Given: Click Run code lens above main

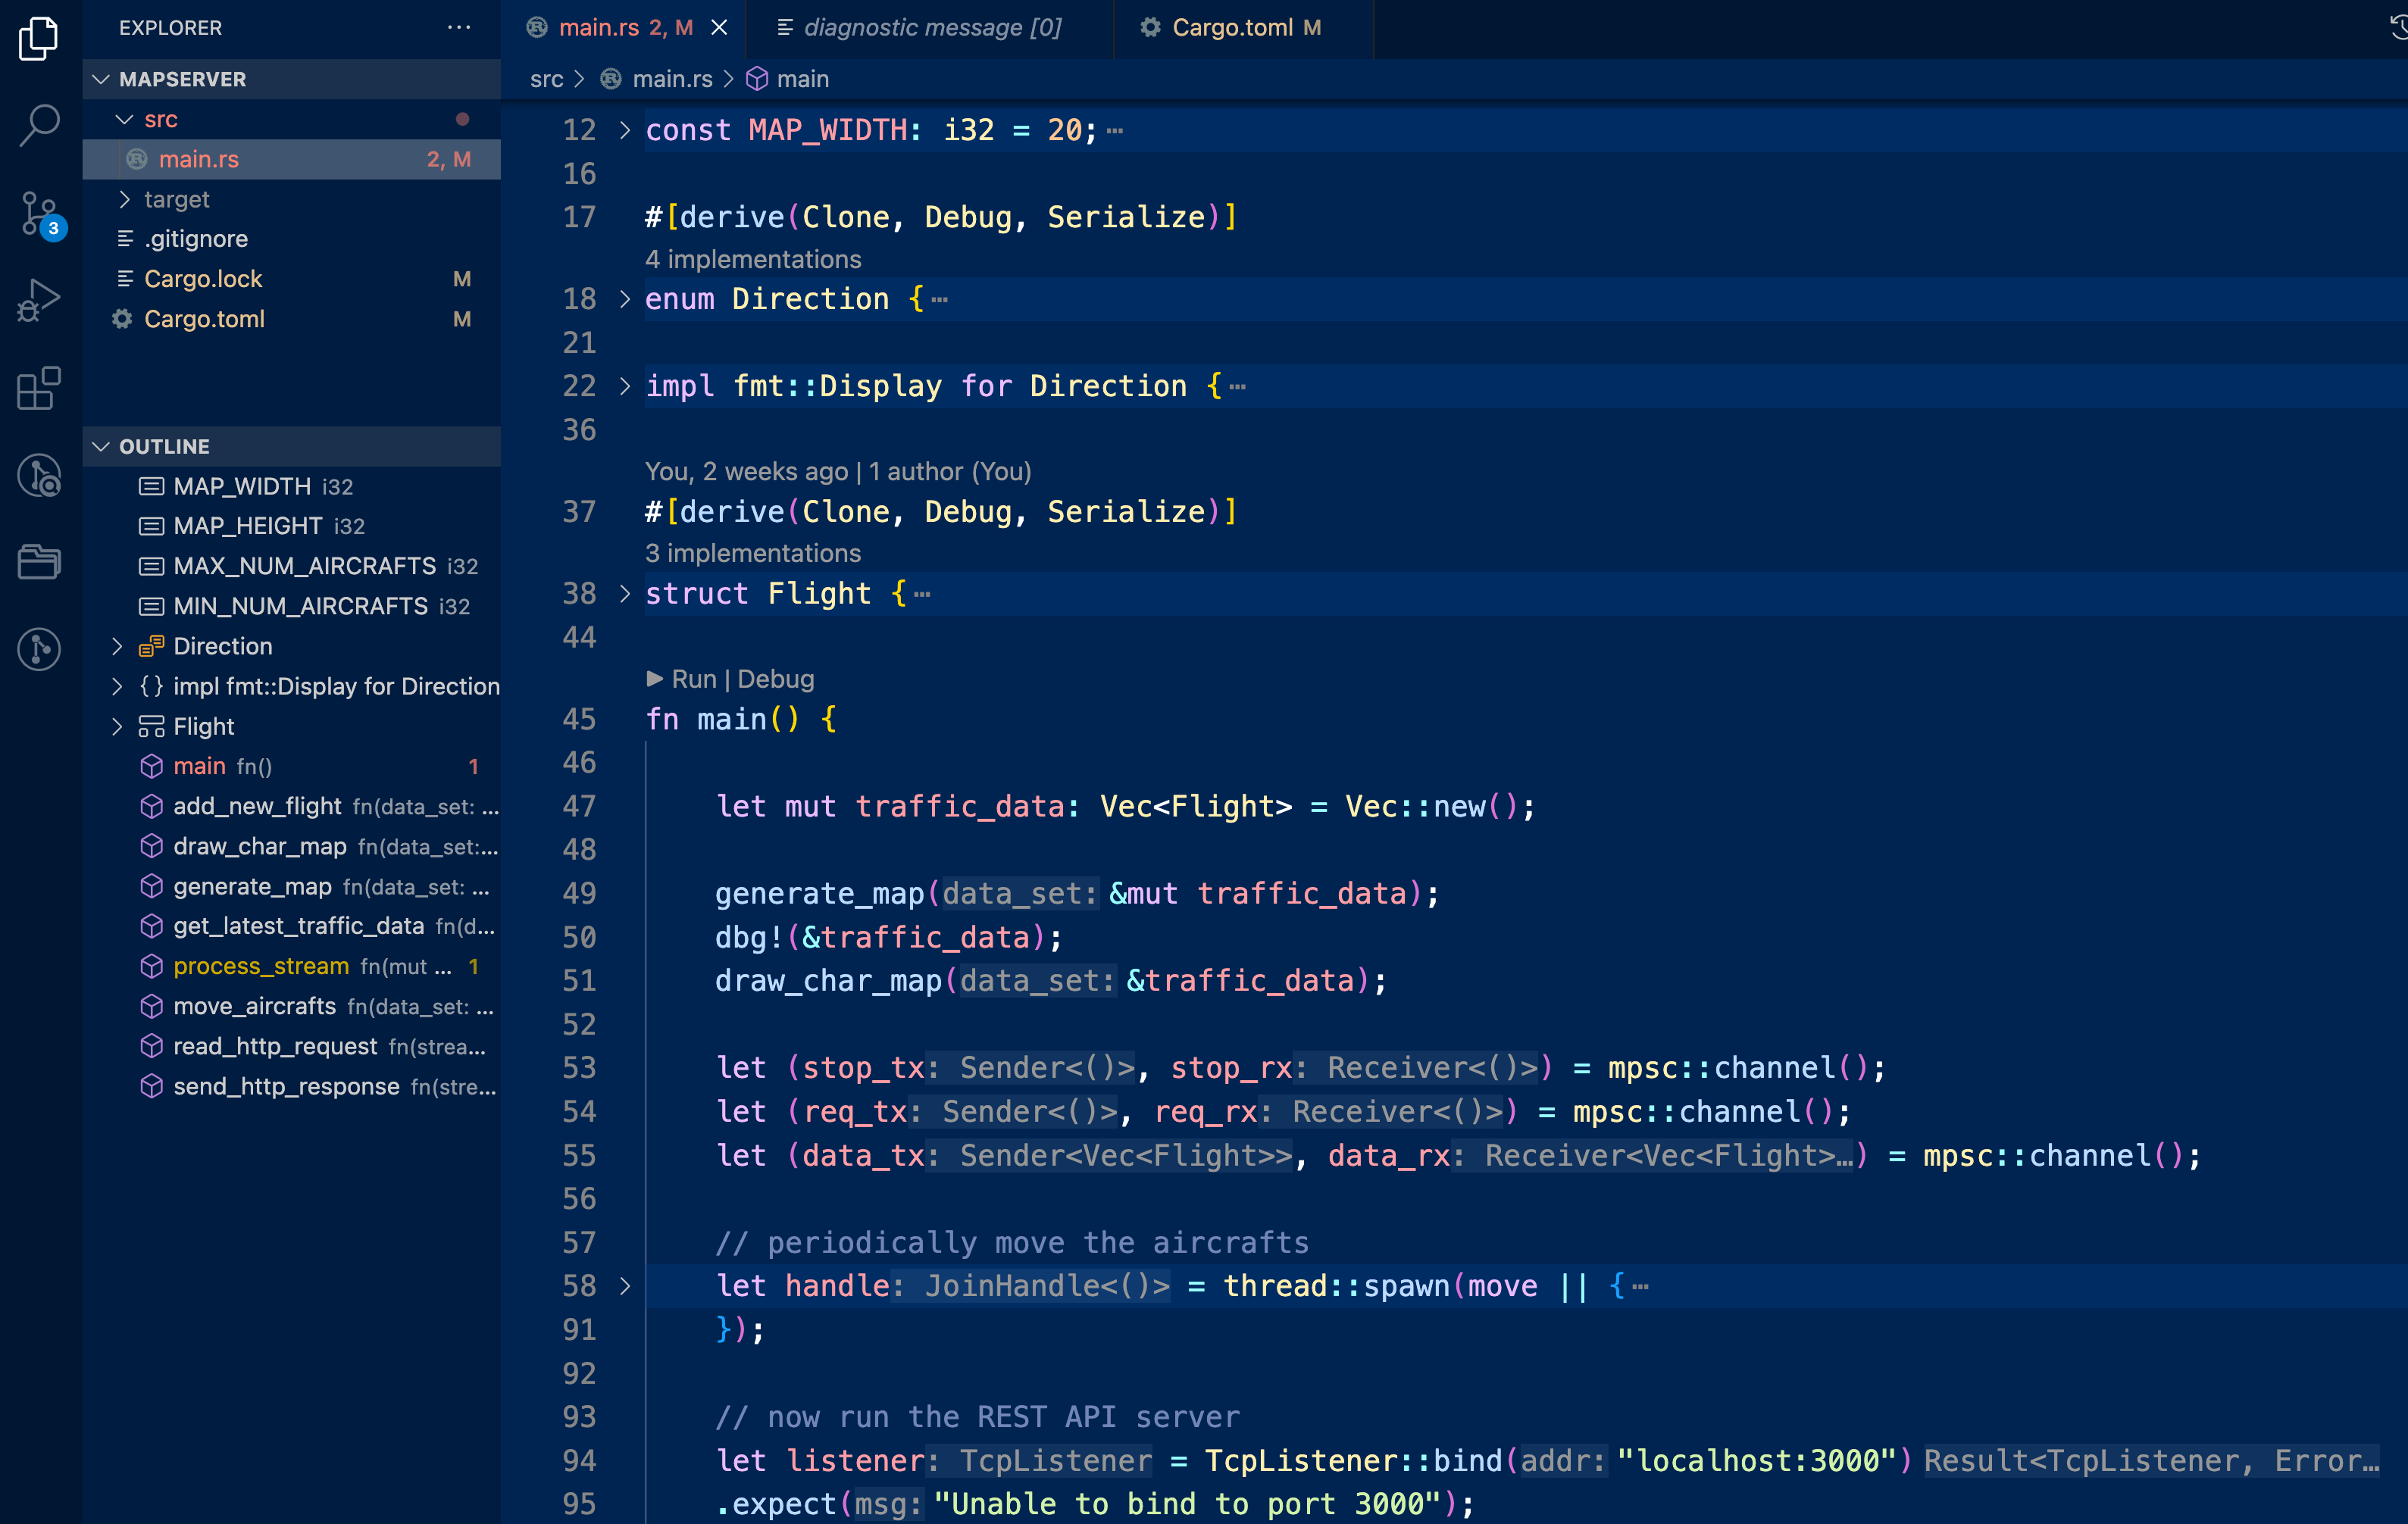Looking at the screenshot, I should 693,679.
